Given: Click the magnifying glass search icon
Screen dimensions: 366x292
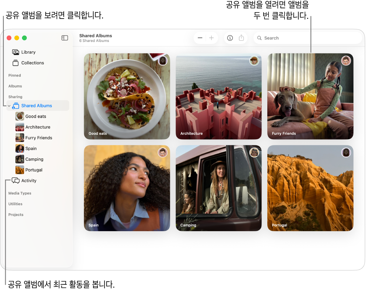Looking at the screenshot, I should pos(259,38).
